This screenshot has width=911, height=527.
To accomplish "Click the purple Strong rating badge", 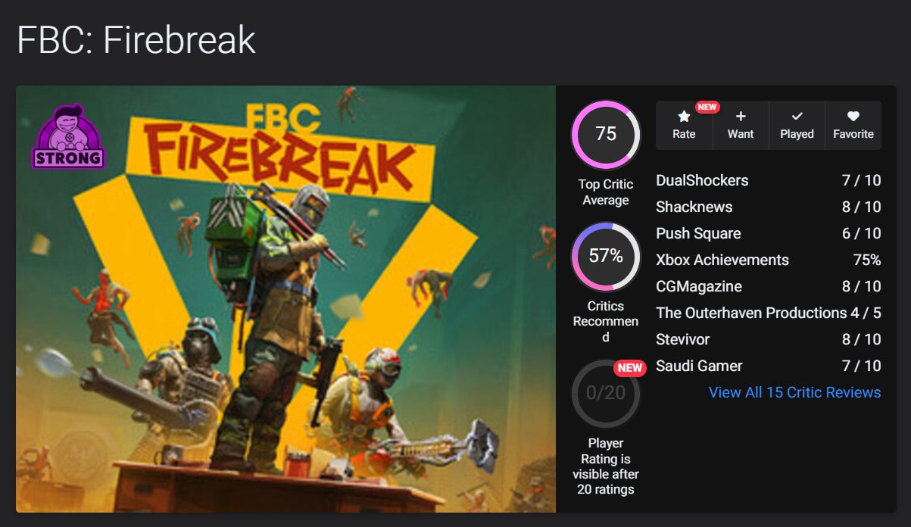I will coord(68,137).
